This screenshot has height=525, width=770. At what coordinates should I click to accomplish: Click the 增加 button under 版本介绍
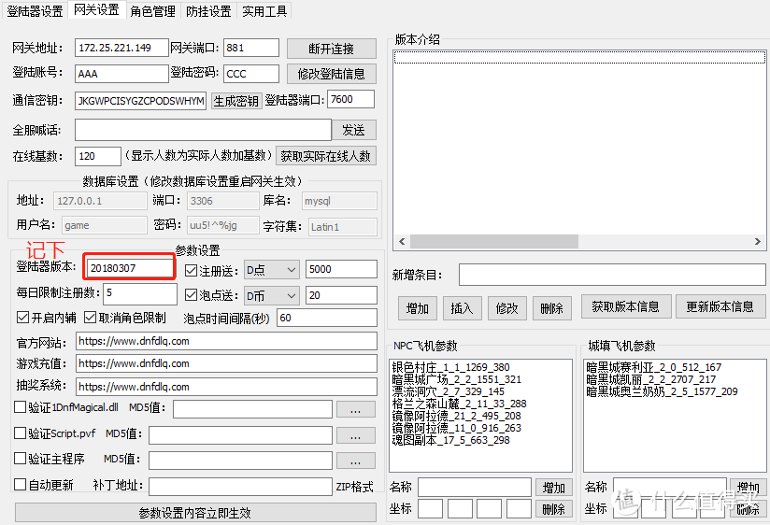[x=418, y=308]
